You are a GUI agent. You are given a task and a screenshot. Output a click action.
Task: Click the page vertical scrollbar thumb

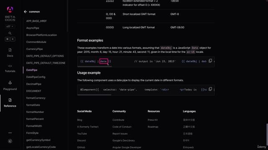(267, 135)
